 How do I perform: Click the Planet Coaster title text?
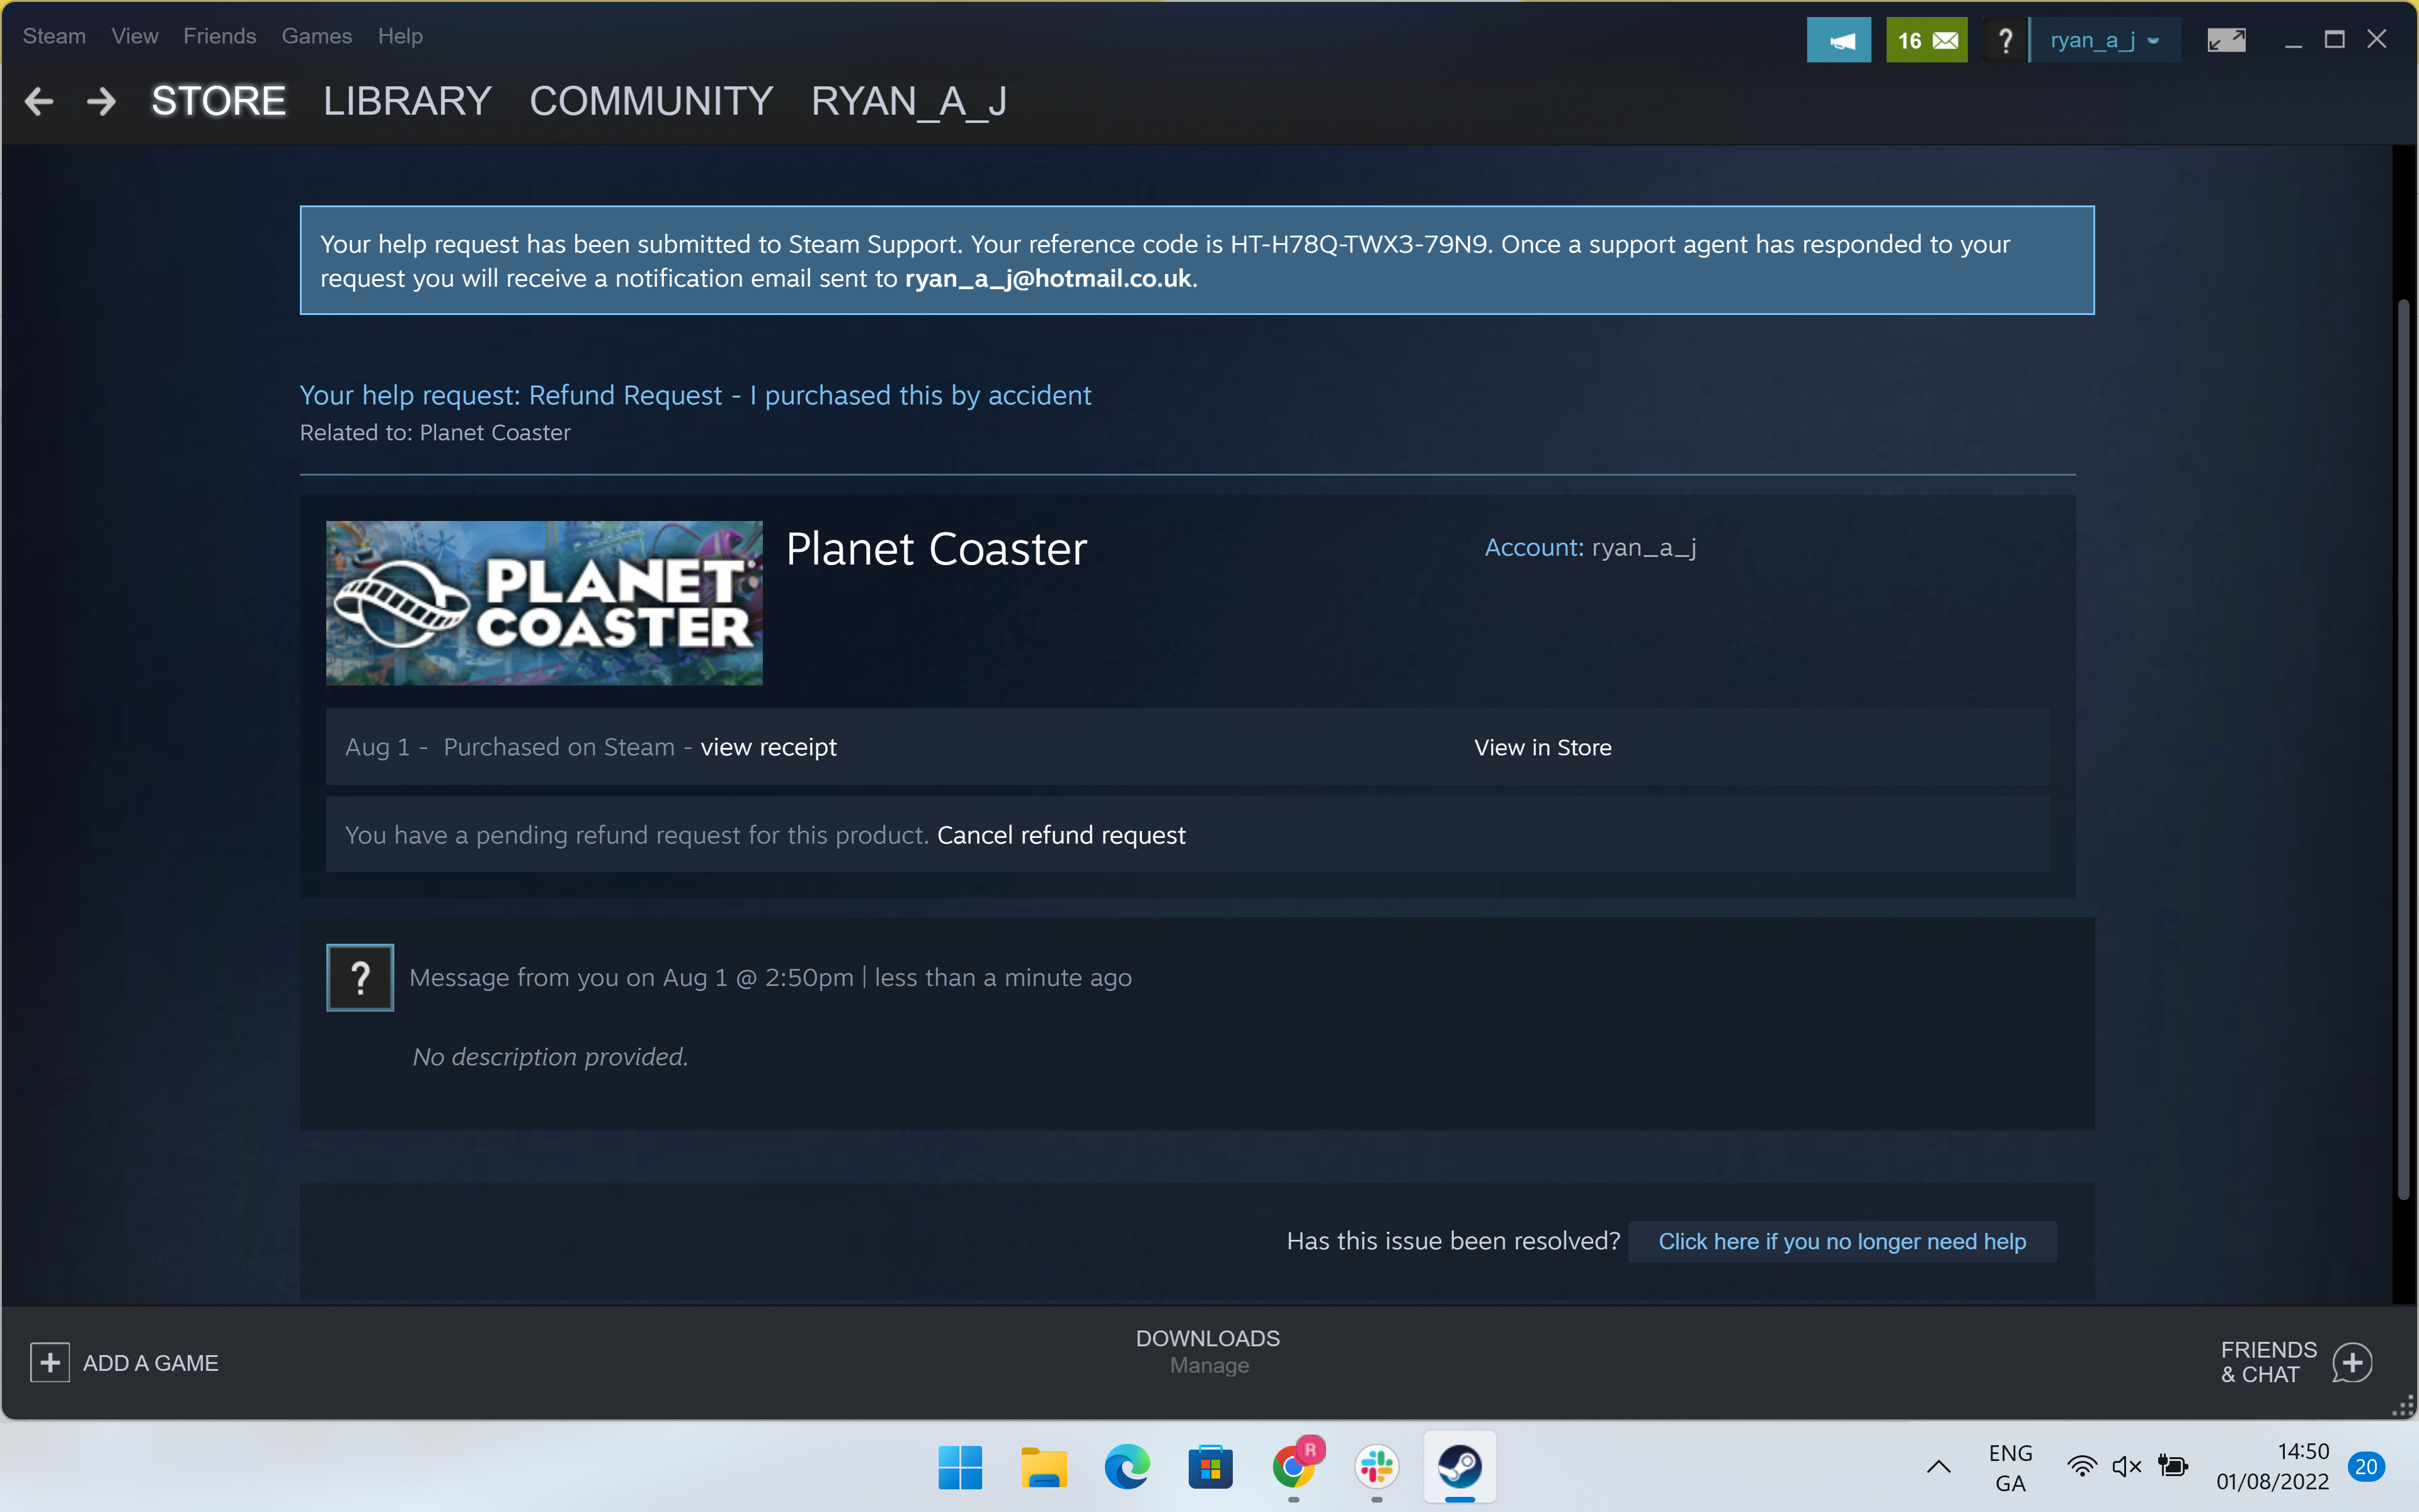click(935, 549)
